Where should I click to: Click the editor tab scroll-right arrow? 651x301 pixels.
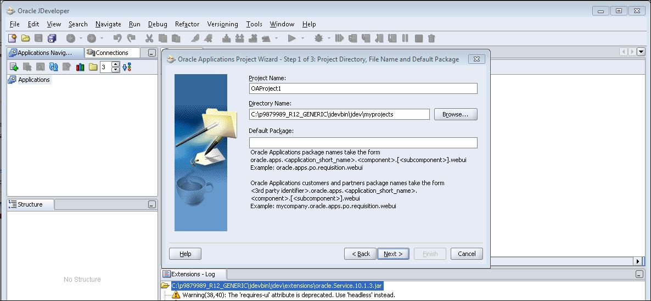click(x=632, y=52)
